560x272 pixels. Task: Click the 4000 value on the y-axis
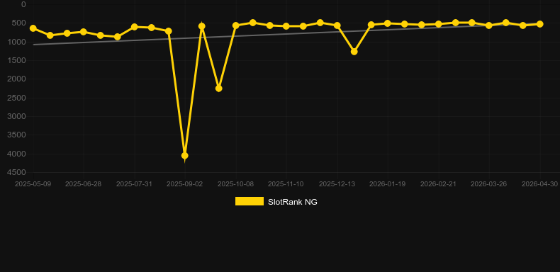(17, 154)
